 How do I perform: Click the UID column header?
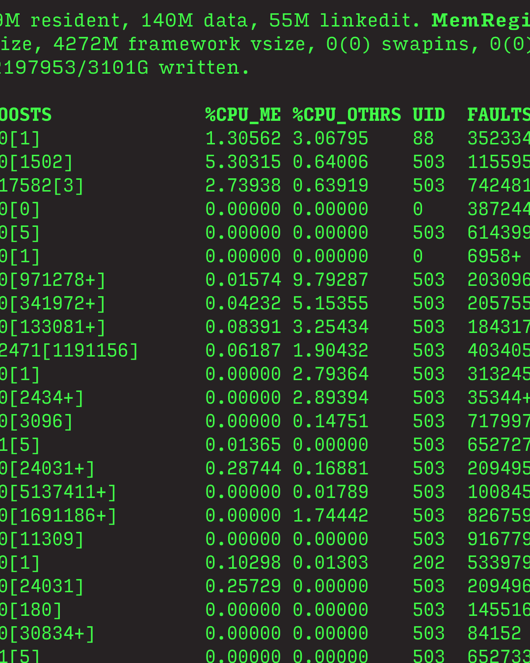point(428,115)
